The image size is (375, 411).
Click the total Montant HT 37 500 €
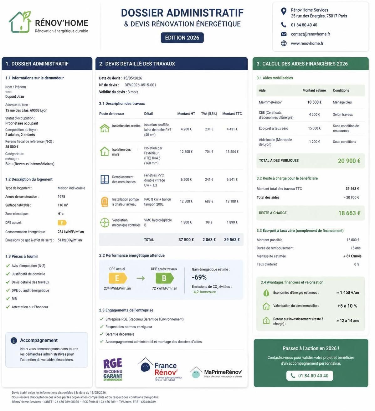click(186, 240)
